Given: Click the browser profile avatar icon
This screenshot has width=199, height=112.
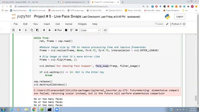Looking at the screenshot, I should click(192, 7).
